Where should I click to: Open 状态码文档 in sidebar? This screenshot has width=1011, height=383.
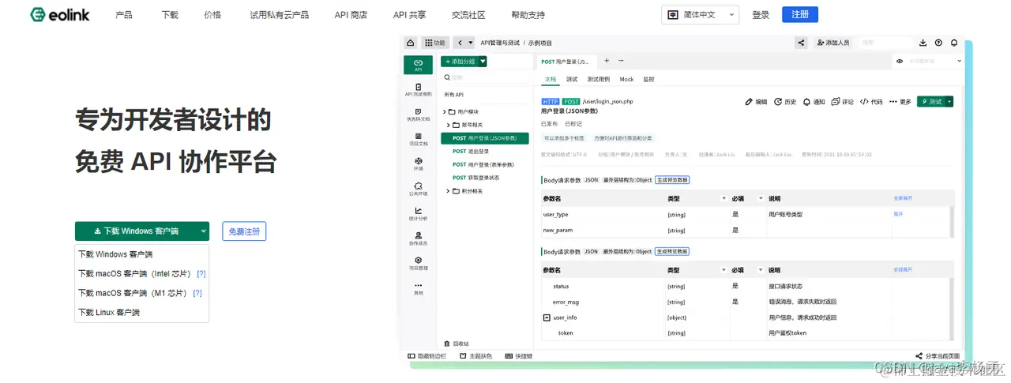pos(418,115)
